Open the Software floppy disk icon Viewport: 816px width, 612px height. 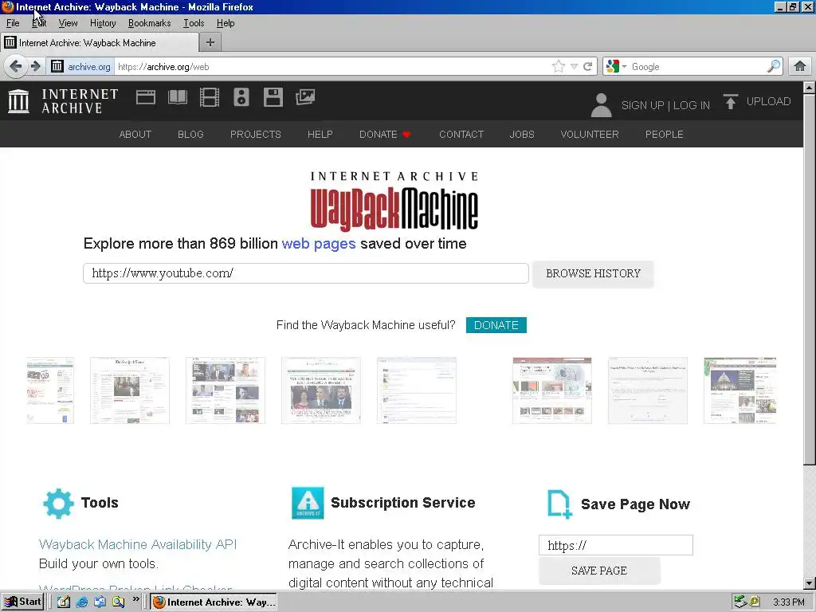click(273, 97)
